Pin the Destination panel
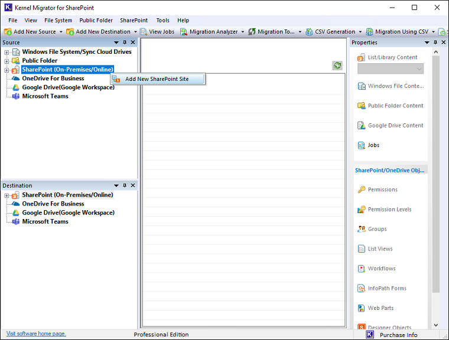449x340 pixels. click(125, 185)
